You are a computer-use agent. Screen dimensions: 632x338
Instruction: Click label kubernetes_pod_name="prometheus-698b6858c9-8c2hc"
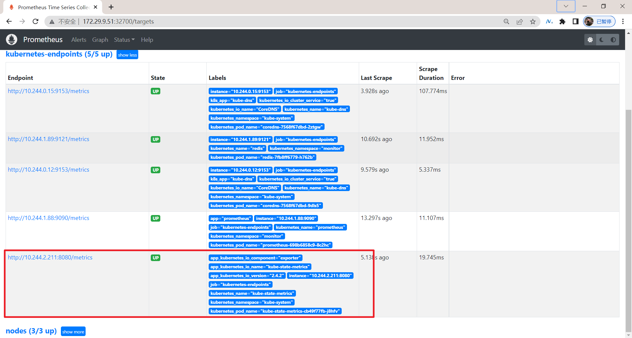(271, 245)
